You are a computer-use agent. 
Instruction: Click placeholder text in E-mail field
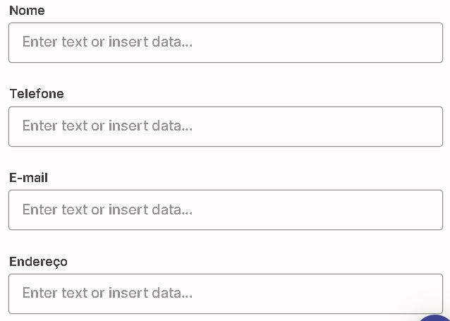pyautogui.click(x=107, y=210)
